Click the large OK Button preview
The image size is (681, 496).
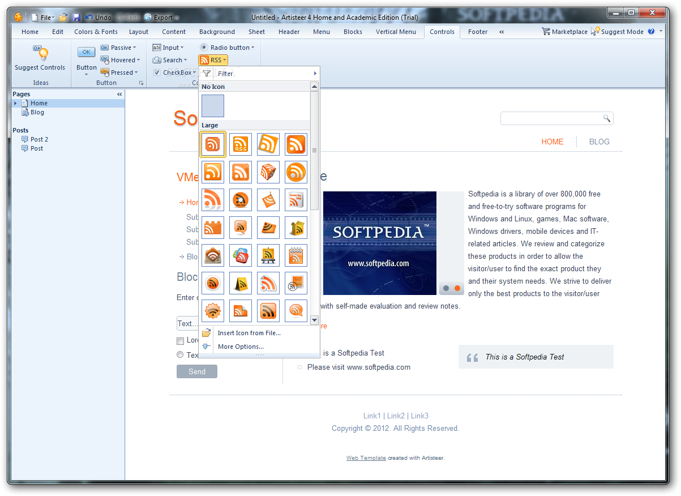(86, 52)
